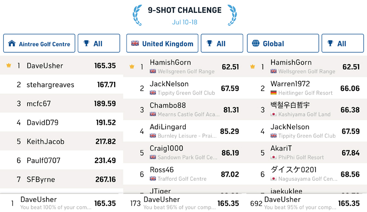
Task: Open the All filter next to United Kingdom
Action: pos(222,43)
